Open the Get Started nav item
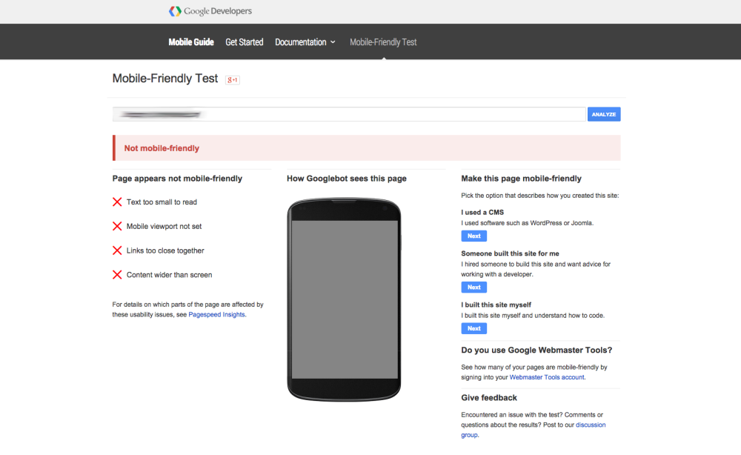The width and height of the screenshot is (741, 455). point(245,42)
